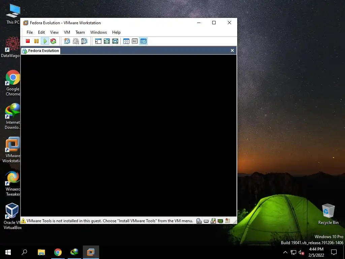Screen dimensions: 345x259
Task: Open taskbar search
Action: pos(24,252)
